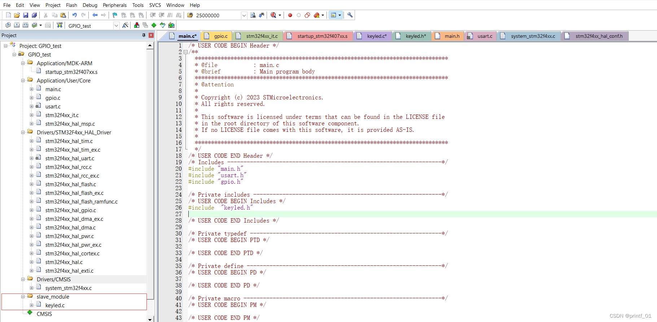This screenshot has width=657, height=322.
Task: Build target files with Build icon
Action: coord(17,25)
